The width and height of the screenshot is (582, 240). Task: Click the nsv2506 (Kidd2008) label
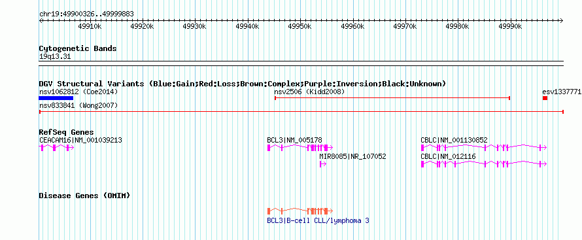309,92
